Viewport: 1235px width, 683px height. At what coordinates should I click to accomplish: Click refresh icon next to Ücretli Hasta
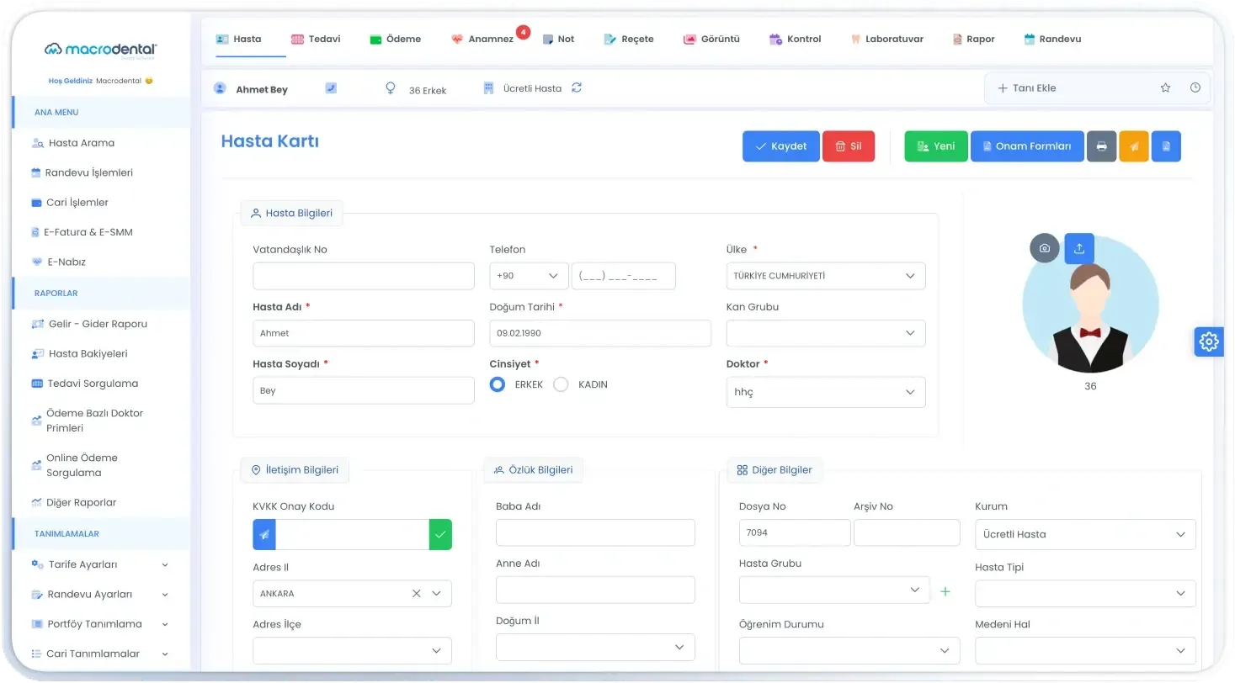coord(577,87)
